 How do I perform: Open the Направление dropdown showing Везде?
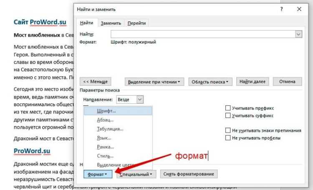point(130,100)
